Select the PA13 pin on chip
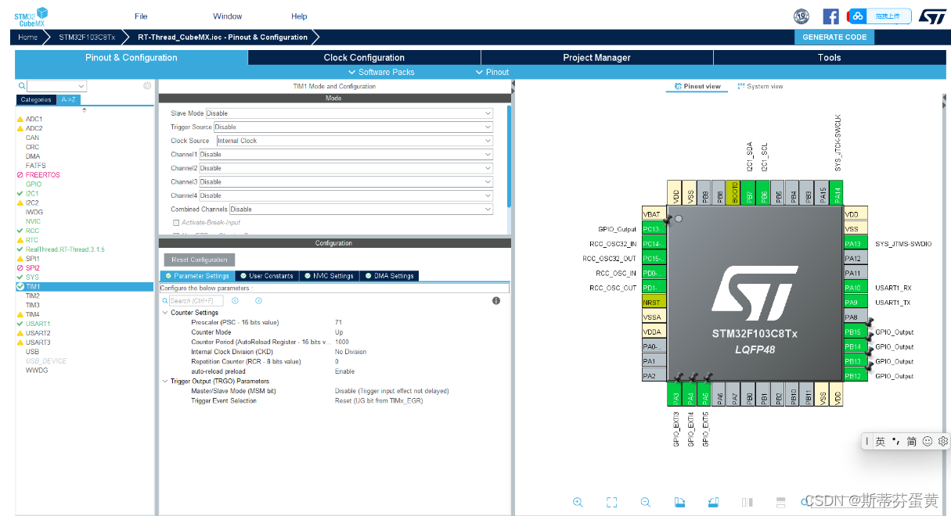The height and width of the screenshot is (516, 951). click(x=854, y=244)
